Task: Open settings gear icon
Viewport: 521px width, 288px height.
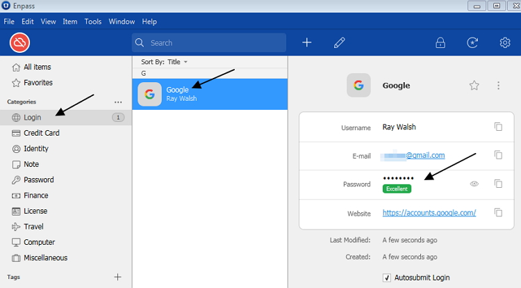Action: (505, 43)
